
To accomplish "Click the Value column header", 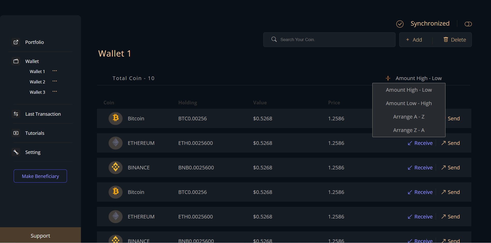I will pos(260,103).
